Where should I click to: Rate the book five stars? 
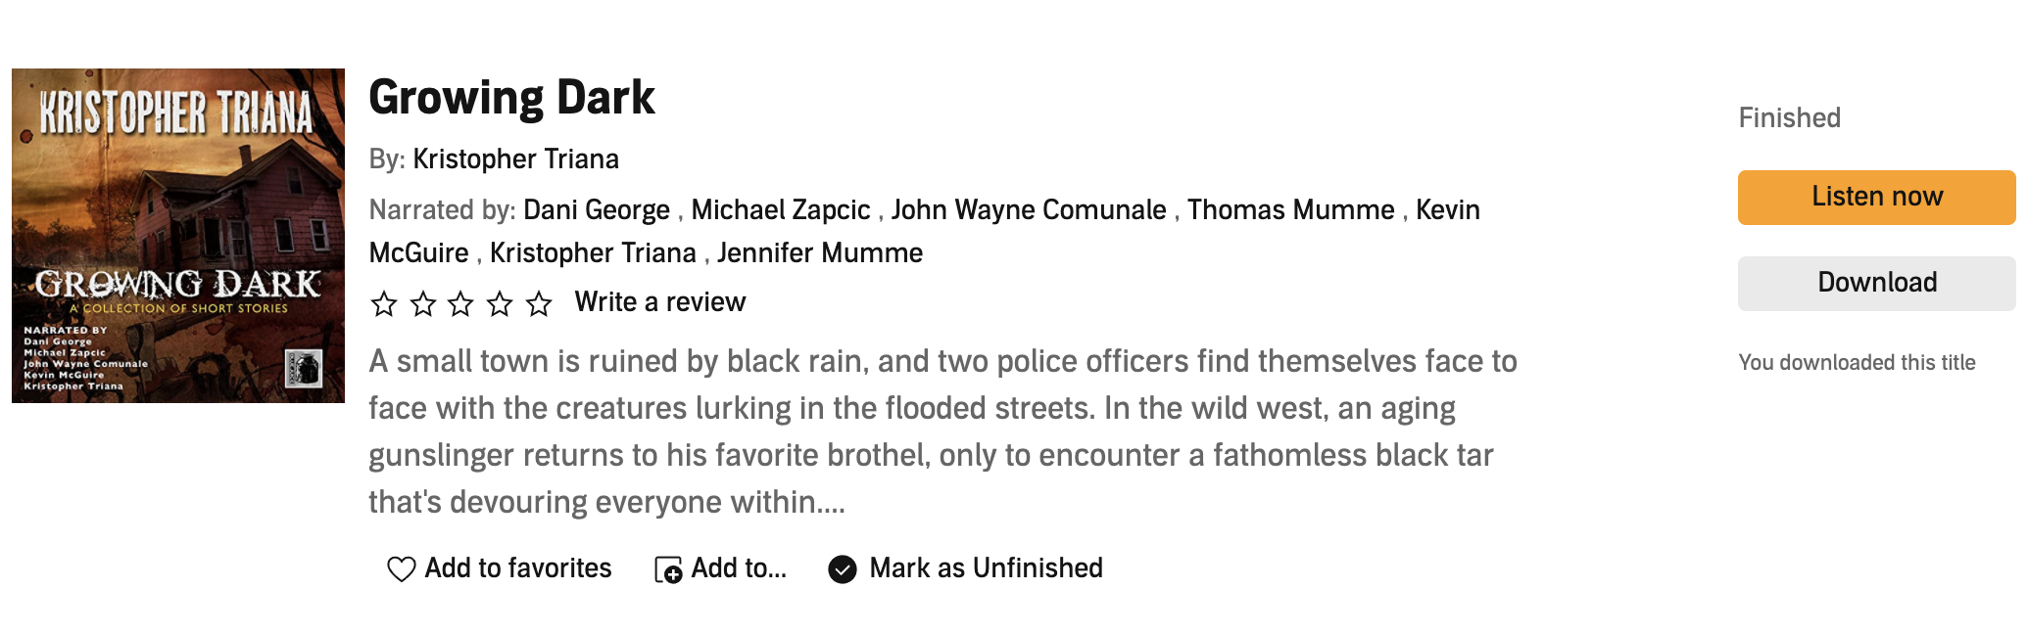tap(539, 304)
